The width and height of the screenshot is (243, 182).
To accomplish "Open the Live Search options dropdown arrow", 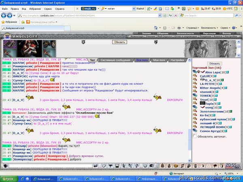I will (x=240, y=15).
